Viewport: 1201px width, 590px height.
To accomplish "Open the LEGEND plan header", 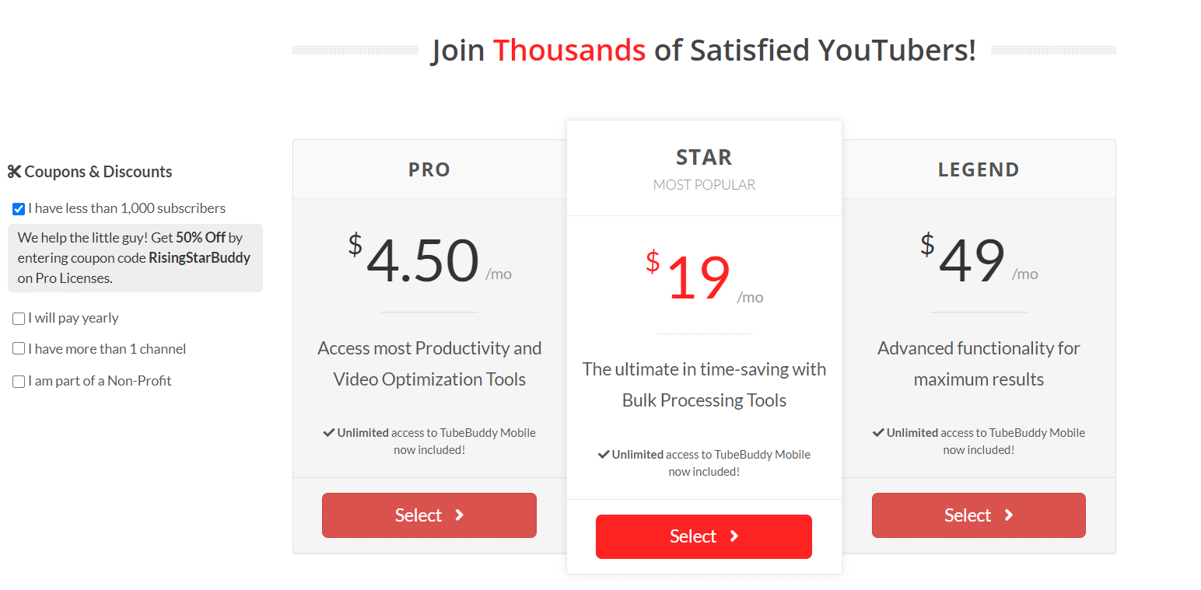I will pyautogui.click(x=979, y=169).
